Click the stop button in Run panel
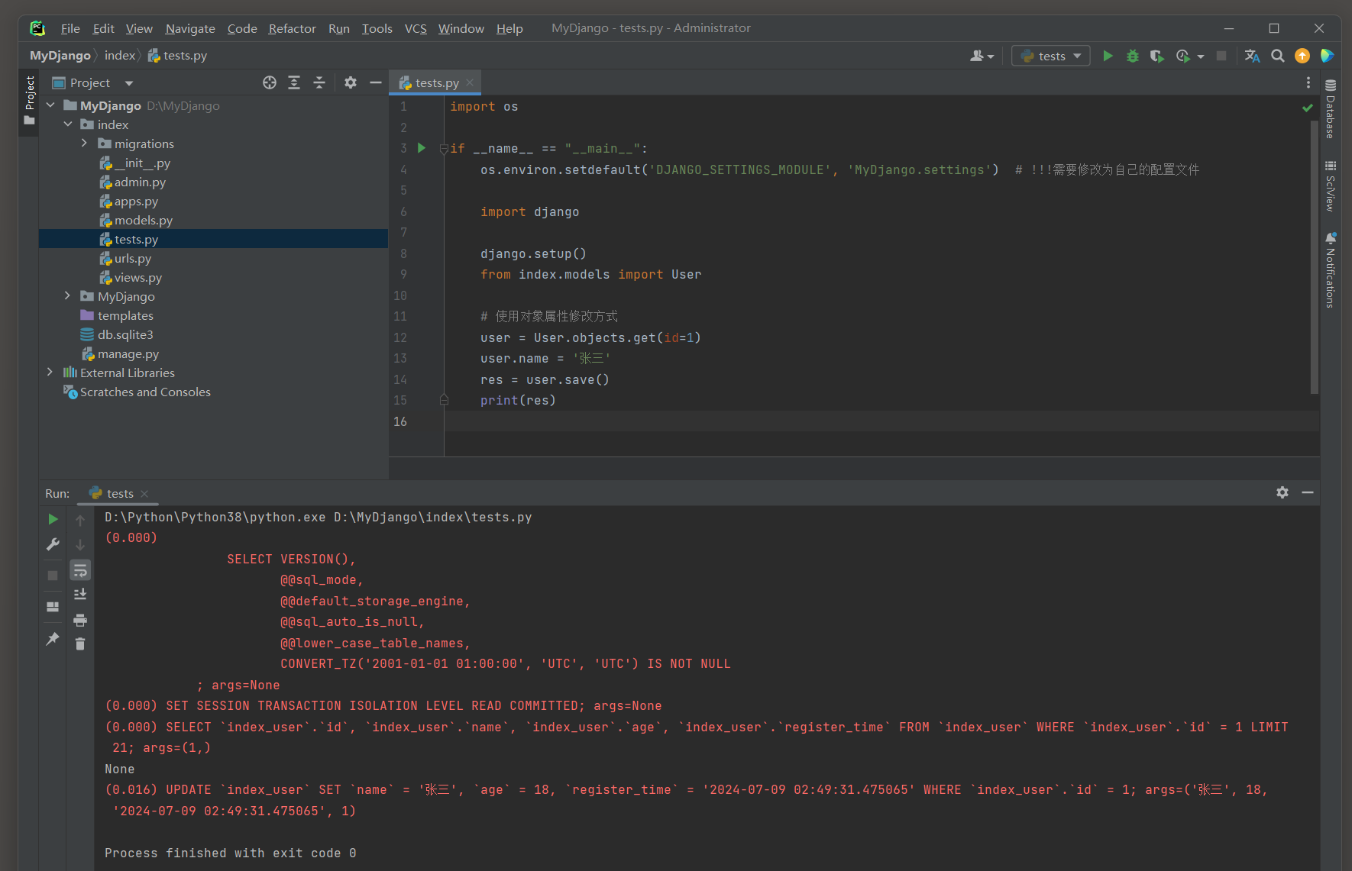The width and height of the screenshot is (1352, 871). (x=53, y=576)
